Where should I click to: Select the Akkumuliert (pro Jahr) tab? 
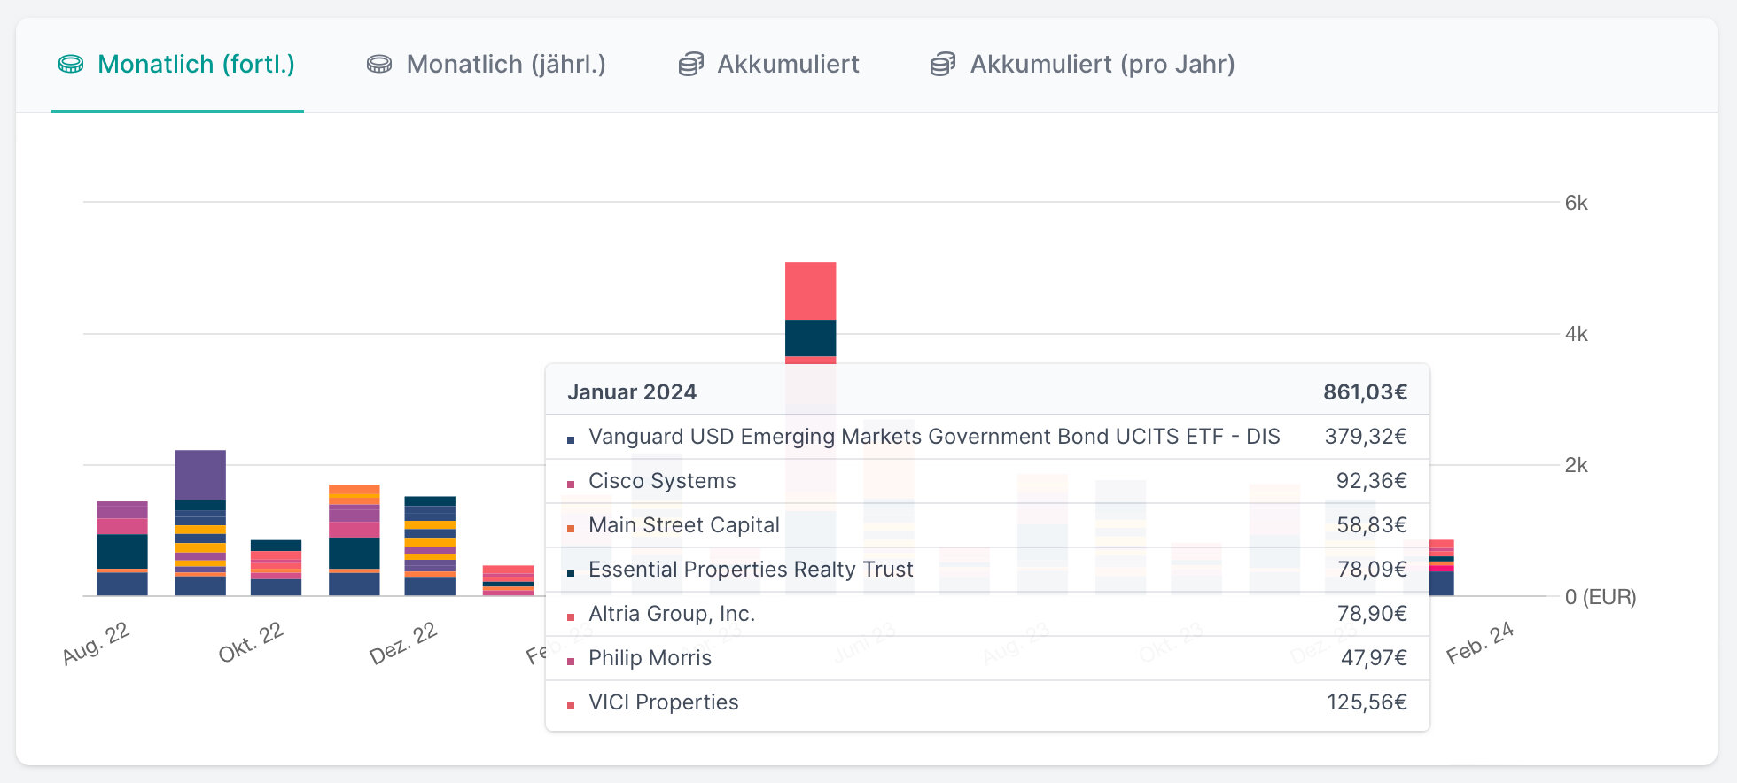pyautogui.click(x=1102, y=65)
